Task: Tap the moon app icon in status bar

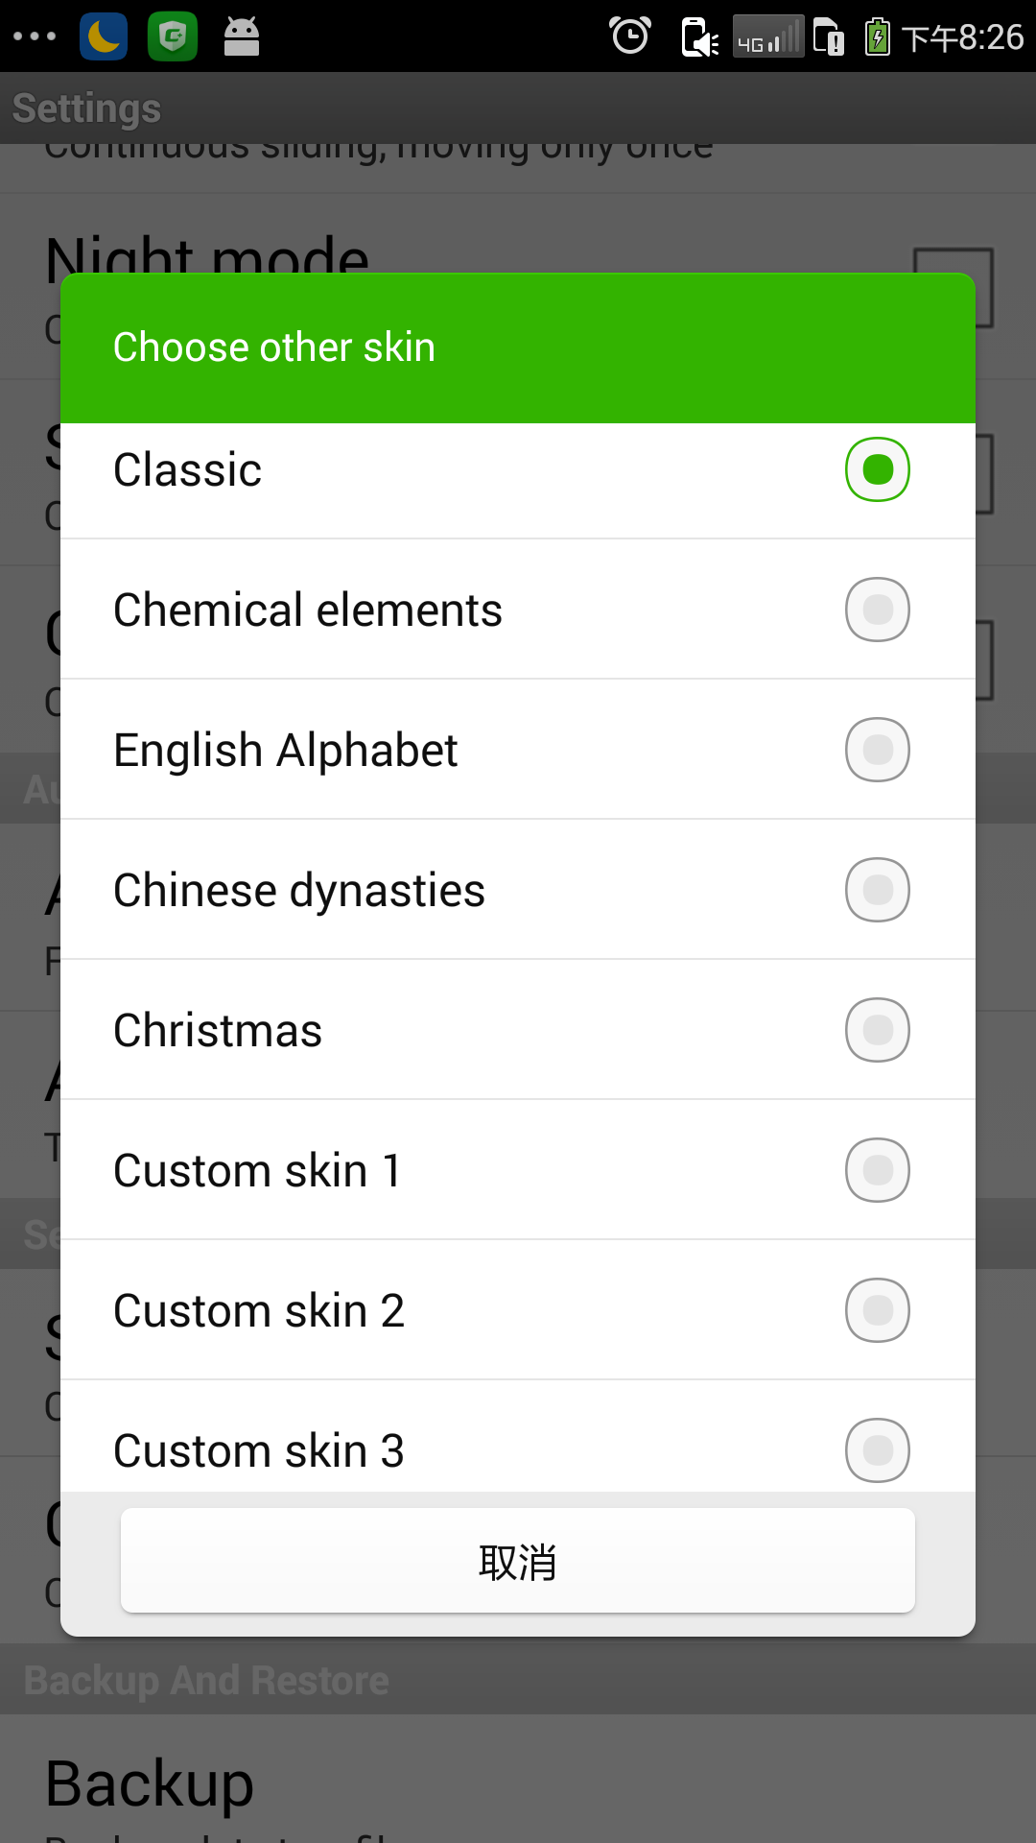Action: [x=104, y=36]
